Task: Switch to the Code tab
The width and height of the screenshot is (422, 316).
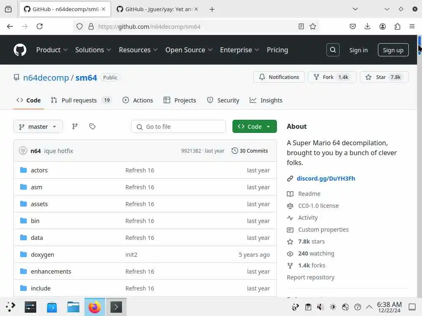Action: click(x=28, y=100)
